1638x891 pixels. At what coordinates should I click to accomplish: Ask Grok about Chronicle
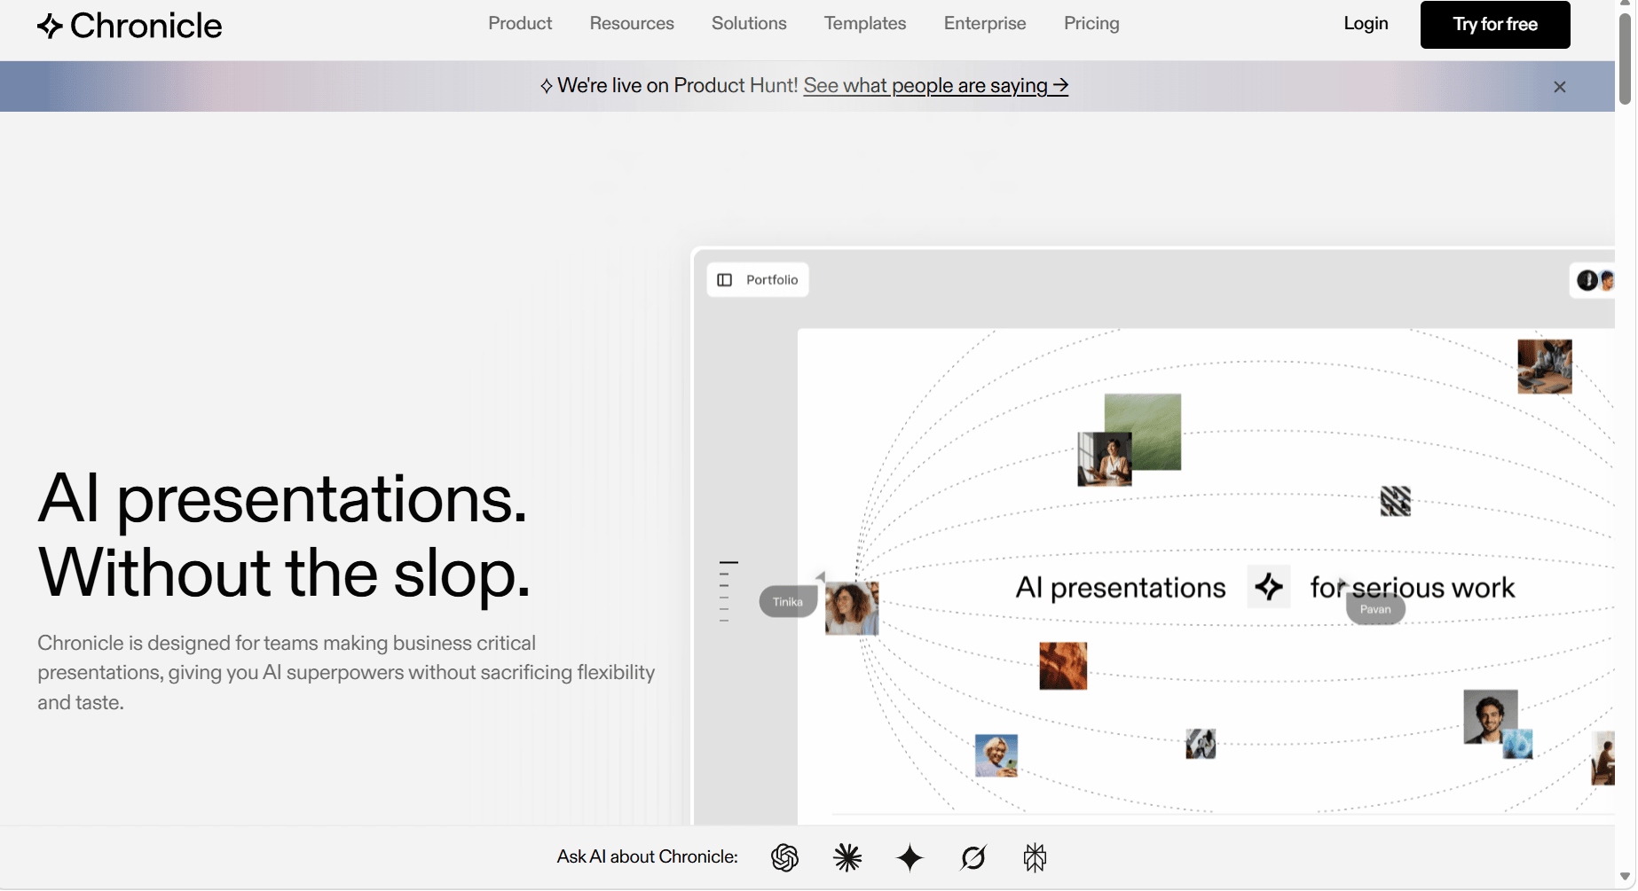coord(973,857)
